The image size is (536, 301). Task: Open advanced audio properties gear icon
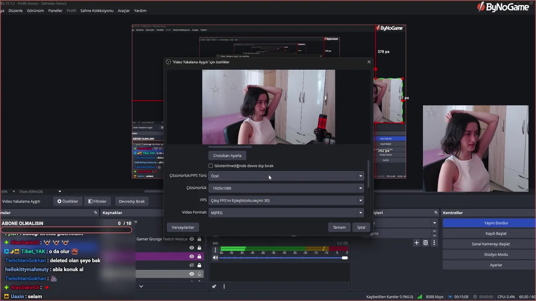(214, 286)
